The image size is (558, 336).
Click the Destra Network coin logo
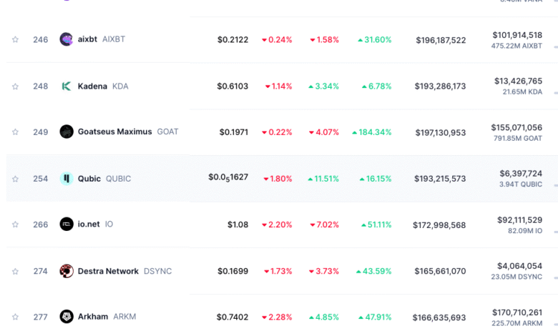67,271
